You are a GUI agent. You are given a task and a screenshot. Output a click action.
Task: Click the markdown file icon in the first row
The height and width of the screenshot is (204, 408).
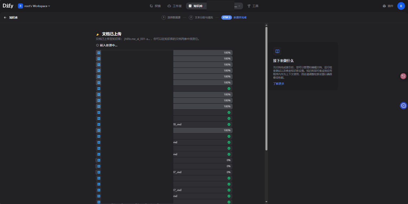click(98, 53)
